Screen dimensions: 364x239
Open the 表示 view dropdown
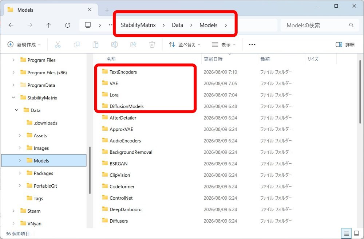[224, 44]
